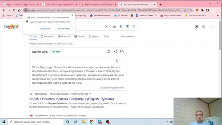Open the Ещё more filters dropdown
The height and width of the screenshot is (125, 222).
tap(105, 36)
